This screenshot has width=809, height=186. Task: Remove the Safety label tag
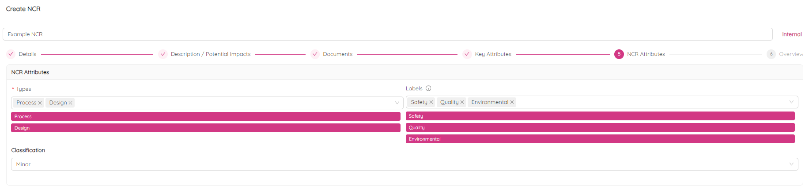tap(431, 102)
